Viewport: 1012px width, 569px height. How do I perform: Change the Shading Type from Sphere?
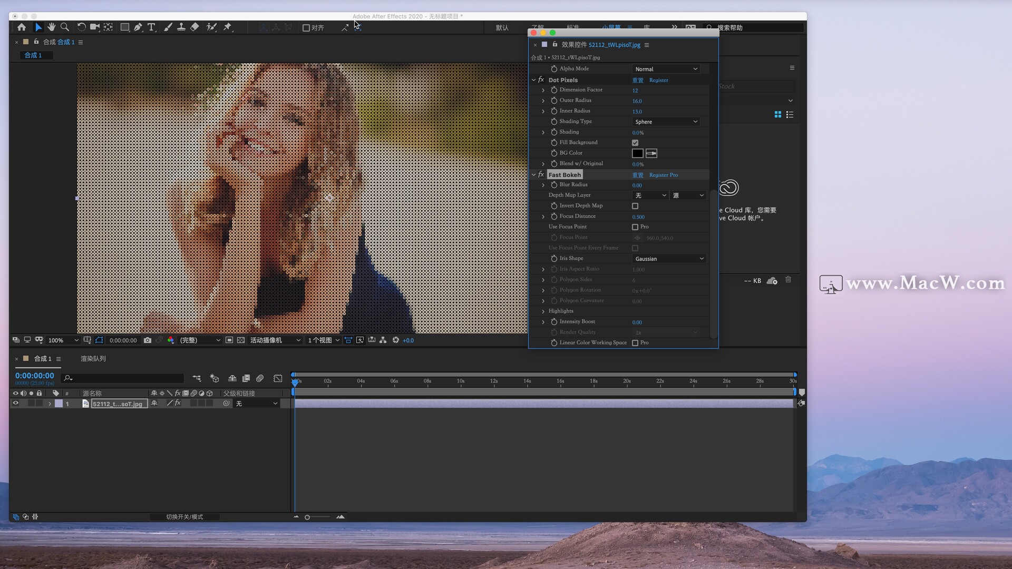(x=666, y=121)
